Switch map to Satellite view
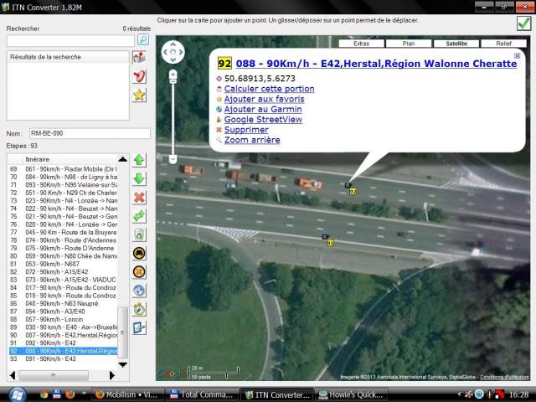This screenshot has width=536, height=402. click(455, 43)
